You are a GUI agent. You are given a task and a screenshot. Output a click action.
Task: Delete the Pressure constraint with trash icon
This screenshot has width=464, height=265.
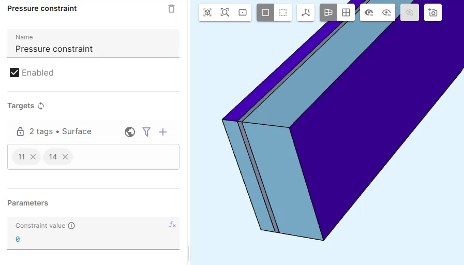pyautogui.click(x=172, y=9)
